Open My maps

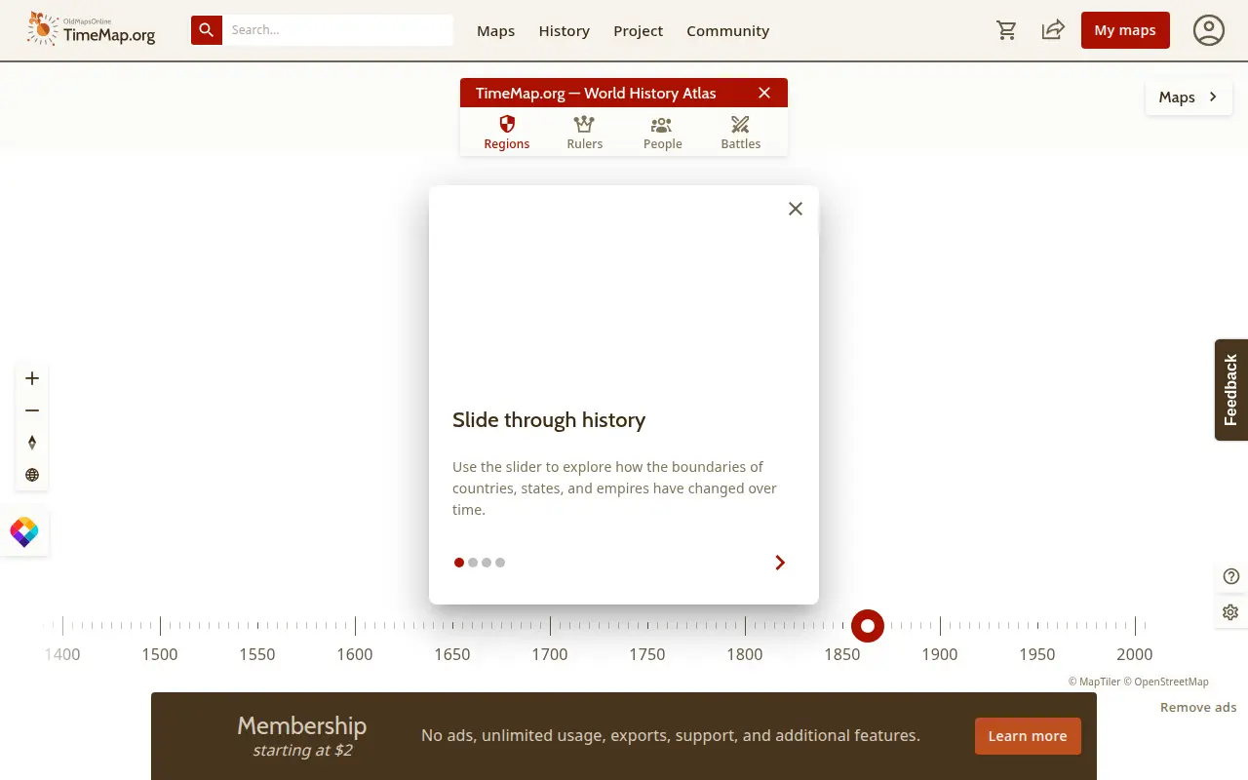[x=1125, y=30]
